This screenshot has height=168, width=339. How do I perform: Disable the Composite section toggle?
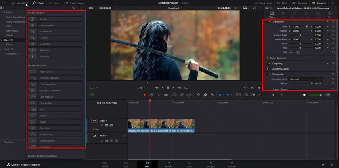pyautogui.click(x=269, y=74)
